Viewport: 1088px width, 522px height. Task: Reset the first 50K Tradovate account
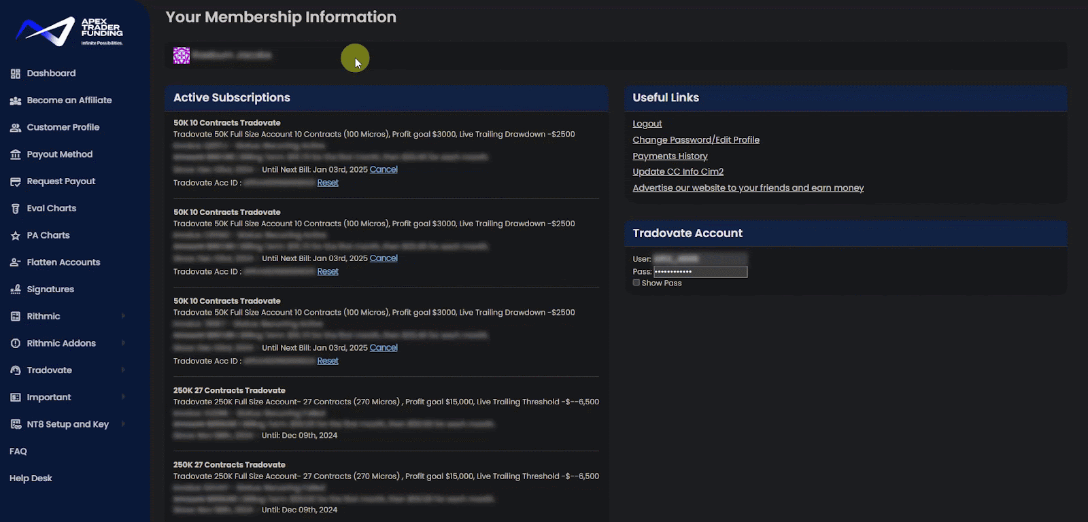[x=328, y=183]
